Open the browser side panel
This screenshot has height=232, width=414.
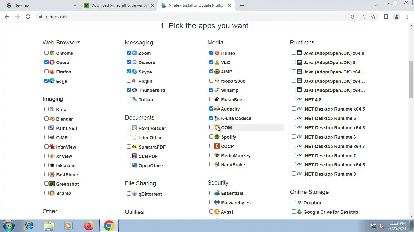pyautogui.click(x=386, y=17)
